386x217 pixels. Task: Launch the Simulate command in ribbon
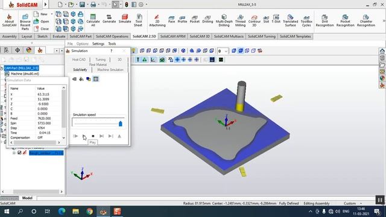(125, 19)
